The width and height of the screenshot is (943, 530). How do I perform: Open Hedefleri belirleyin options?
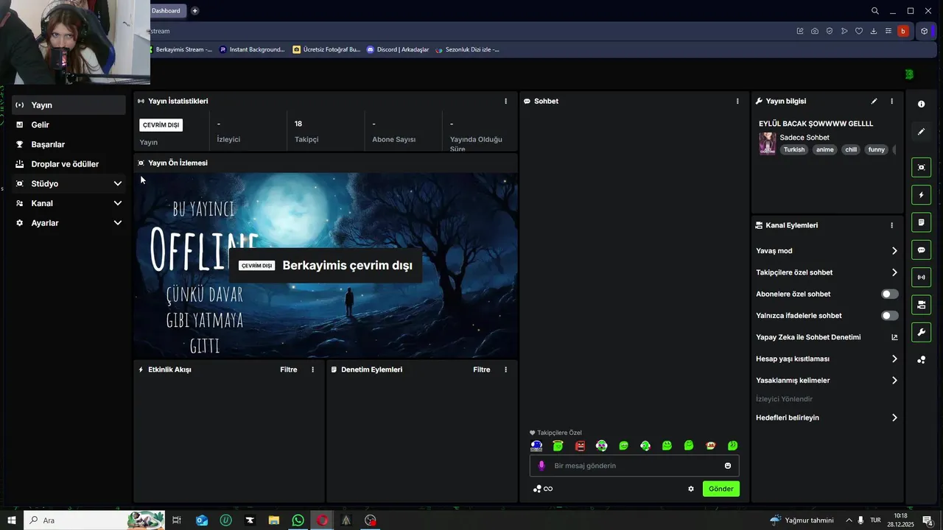tap(827, 417)
